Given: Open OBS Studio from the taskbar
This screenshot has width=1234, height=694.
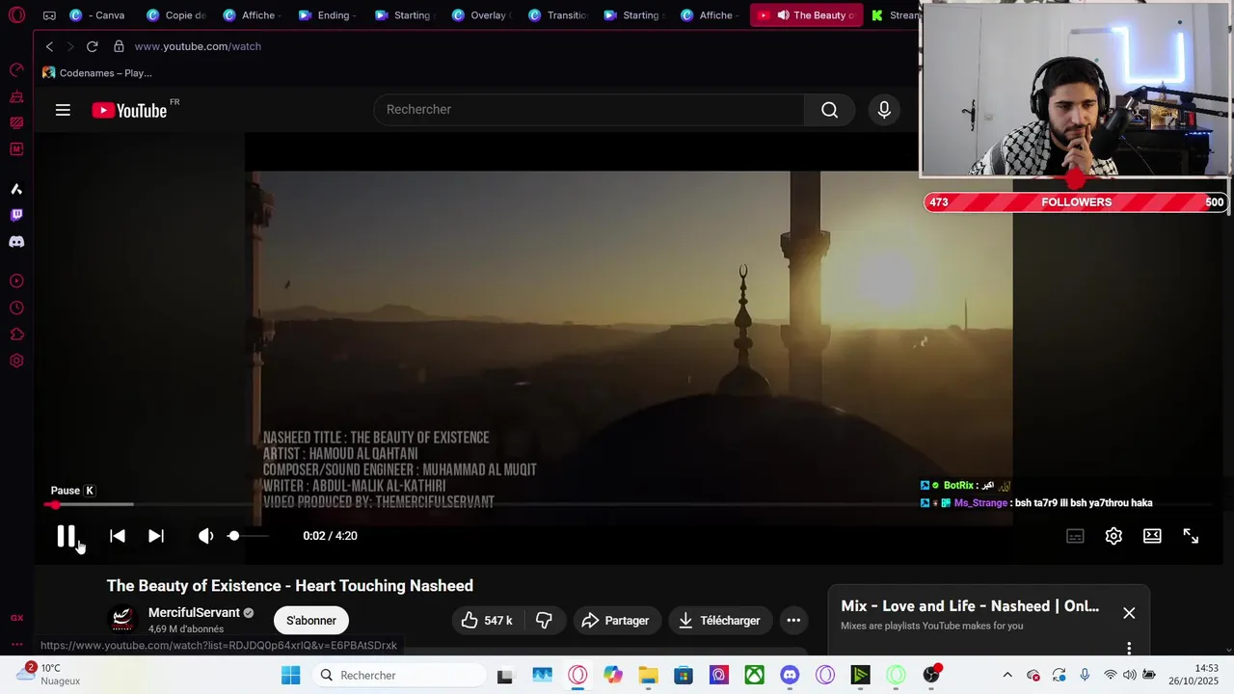Looking at the screenshot, I should [931, 676].
